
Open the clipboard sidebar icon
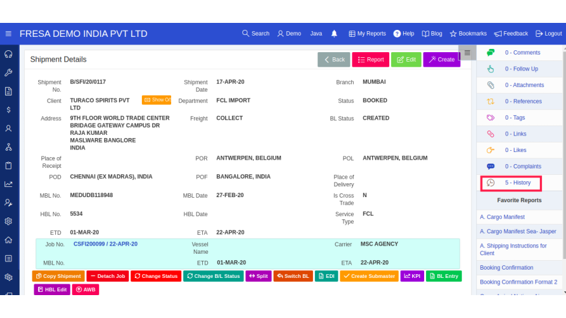(8, 165)
